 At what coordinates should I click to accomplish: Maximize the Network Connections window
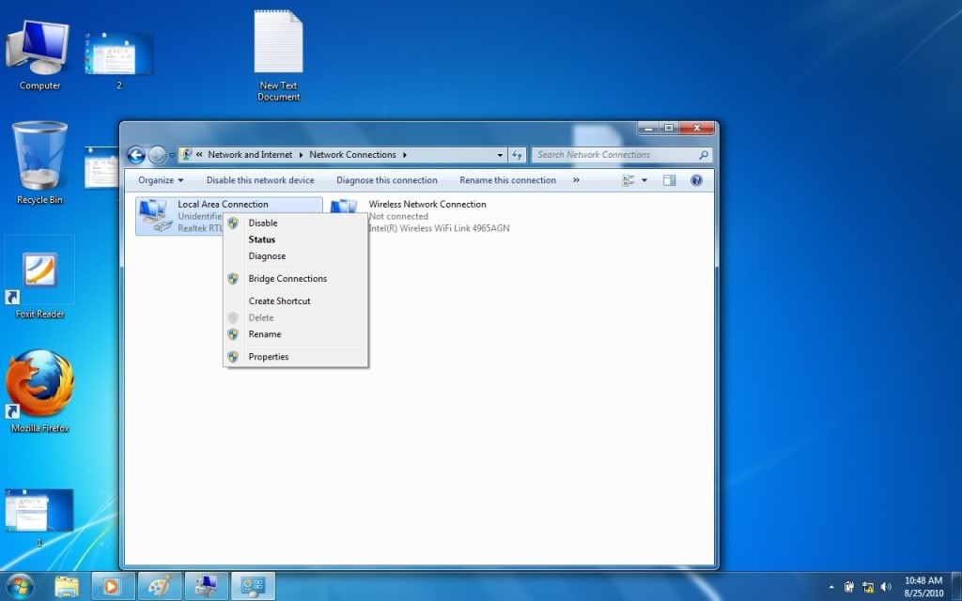669,128
